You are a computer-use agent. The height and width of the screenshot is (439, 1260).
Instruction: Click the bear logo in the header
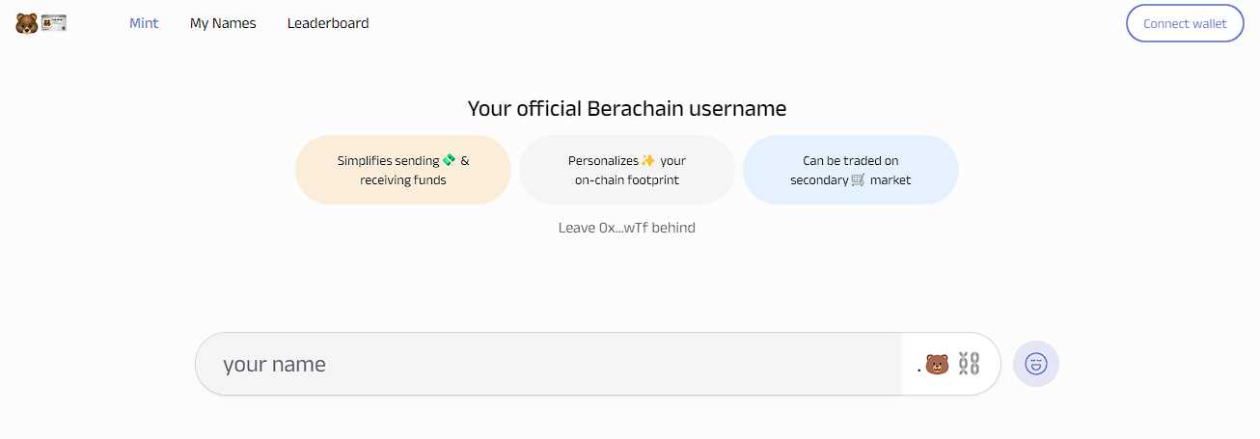26,23
